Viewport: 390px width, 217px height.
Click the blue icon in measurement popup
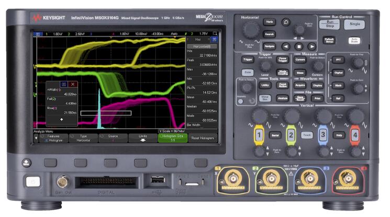pyautogui.click(x=64, y=84)
